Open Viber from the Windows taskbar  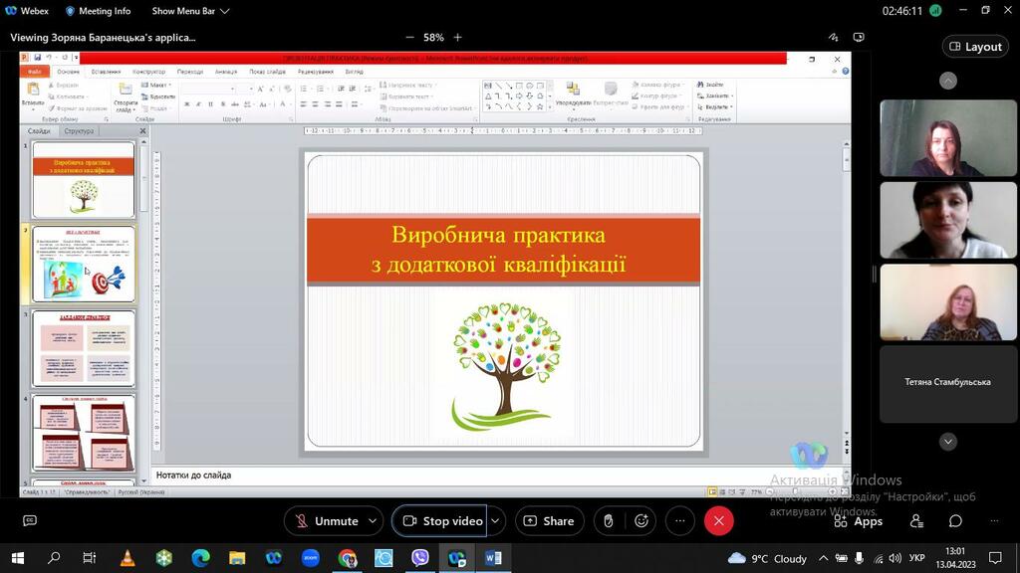tap(420, 558)
